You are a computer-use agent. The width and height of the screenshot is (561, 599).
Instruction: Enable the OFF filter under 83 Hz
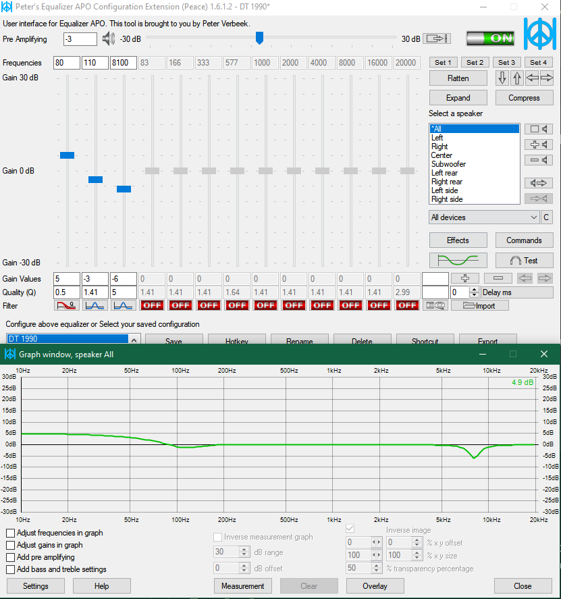tap(152, 306)
